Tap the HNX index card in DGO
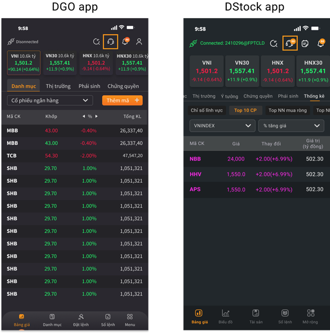Image resolution: width=330 pixels, height=333 pixels. (x=96, y=62)
